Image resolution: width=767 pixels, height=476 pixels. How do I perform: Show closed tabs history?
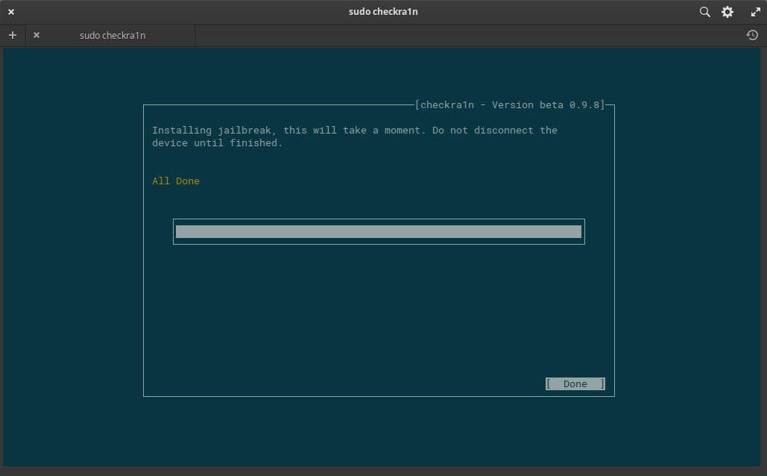coord(752,35)
